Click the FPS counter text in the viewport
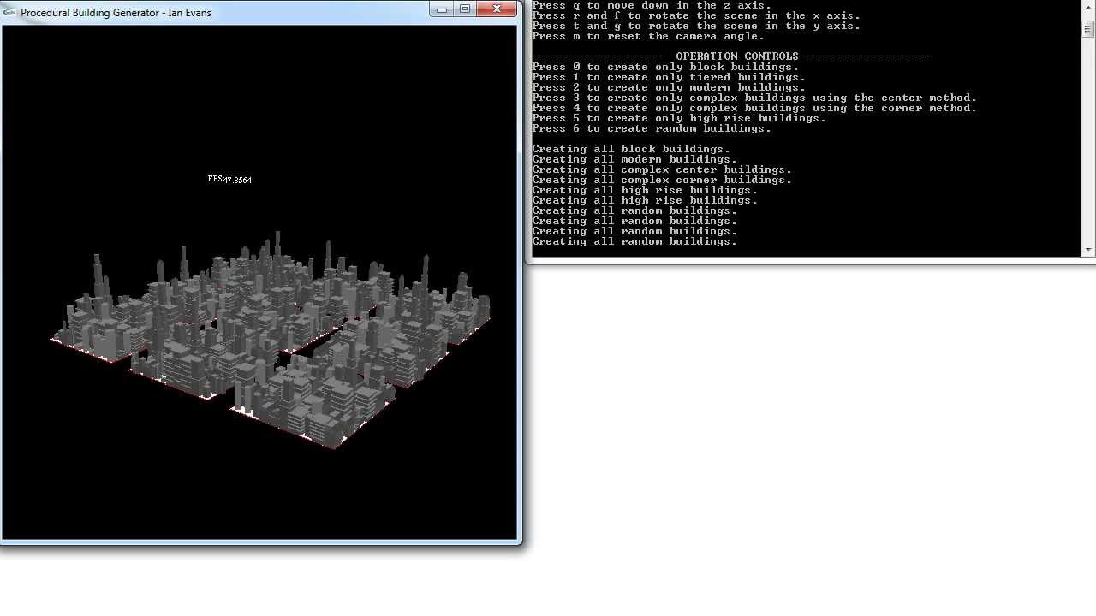Image resolution: width=1096 pixels, height=616 pixels. (229, 180)
